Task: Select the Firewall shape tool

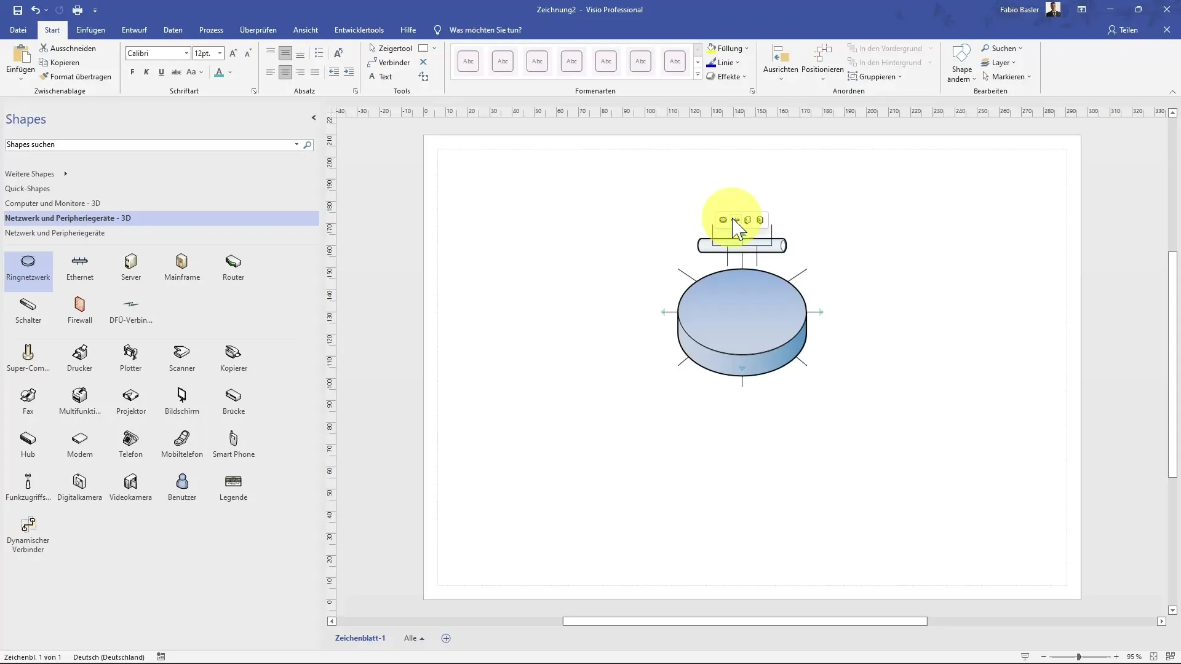Action: (x=79, y=309)
